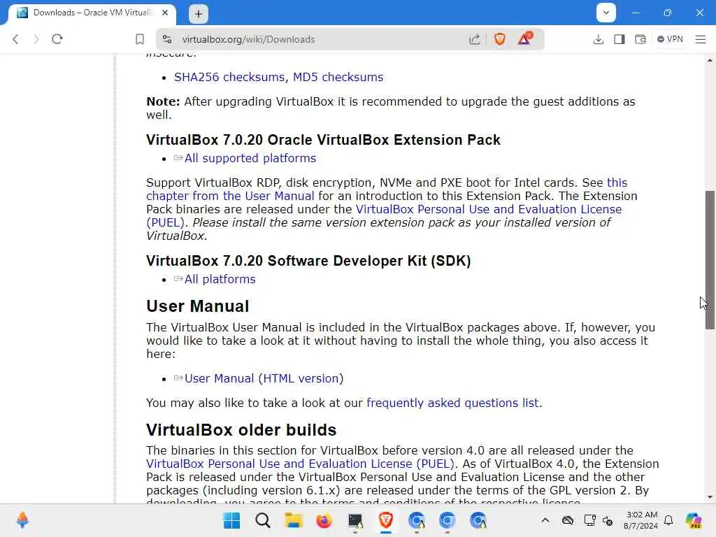Open 'this chapter from the User Manual' link
Viewport: 716px width, 537px height.
[x=230, y=196]
